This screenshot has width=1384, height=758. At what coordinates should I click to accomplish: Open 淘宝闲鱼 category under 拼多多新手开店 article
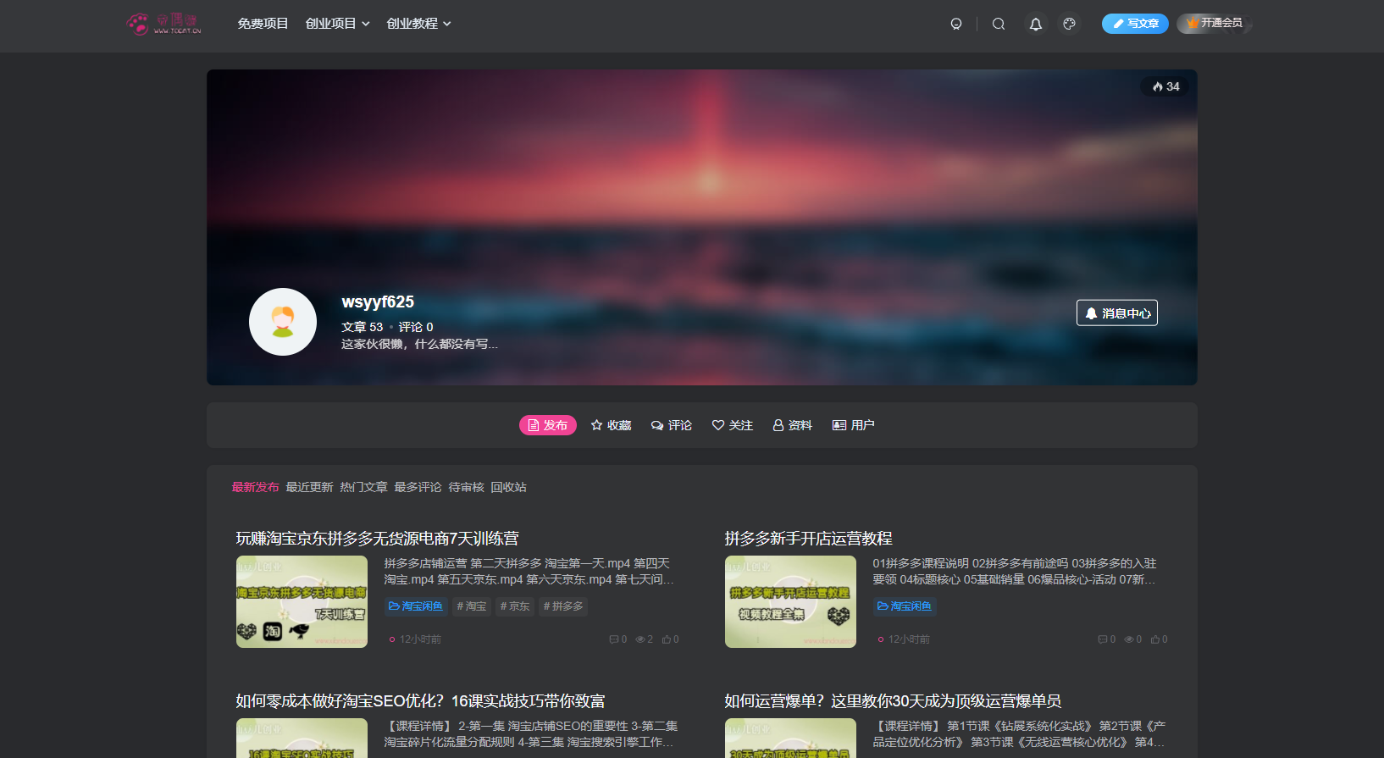(x=905, y=606)
